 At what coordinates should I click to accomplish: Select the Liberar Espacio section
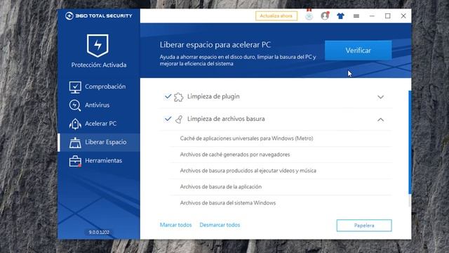[99, 142]
